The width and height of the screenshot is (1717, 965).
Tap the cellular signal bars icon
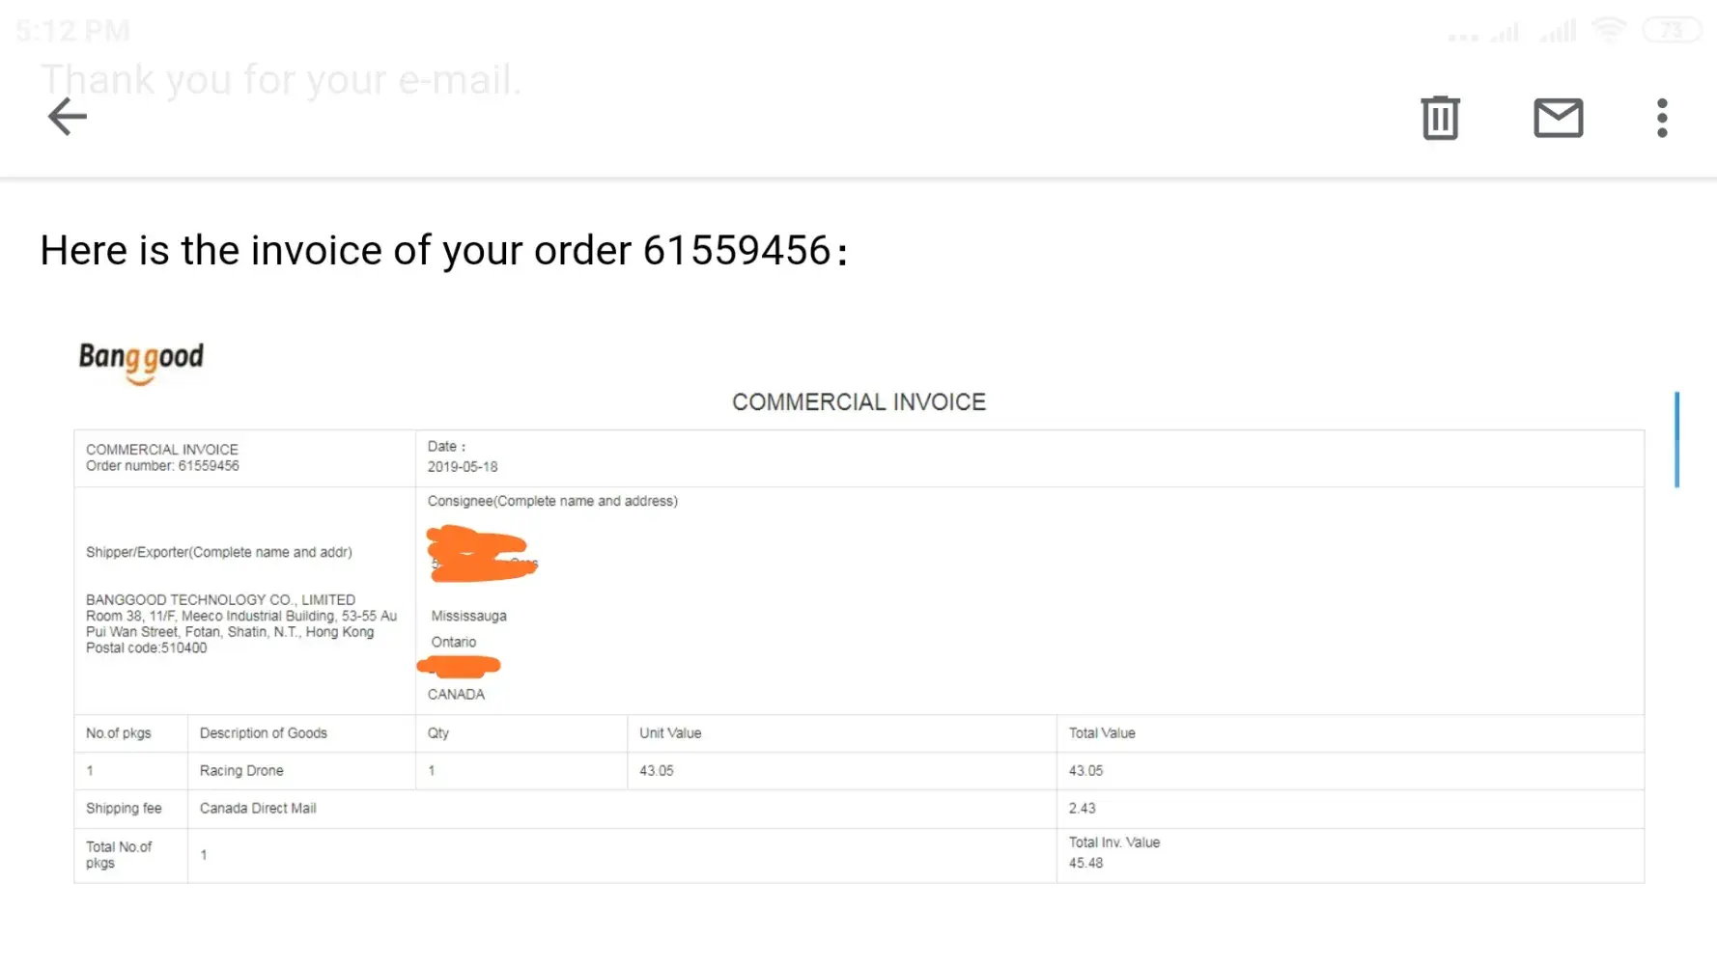click(x=1558, y=32)
